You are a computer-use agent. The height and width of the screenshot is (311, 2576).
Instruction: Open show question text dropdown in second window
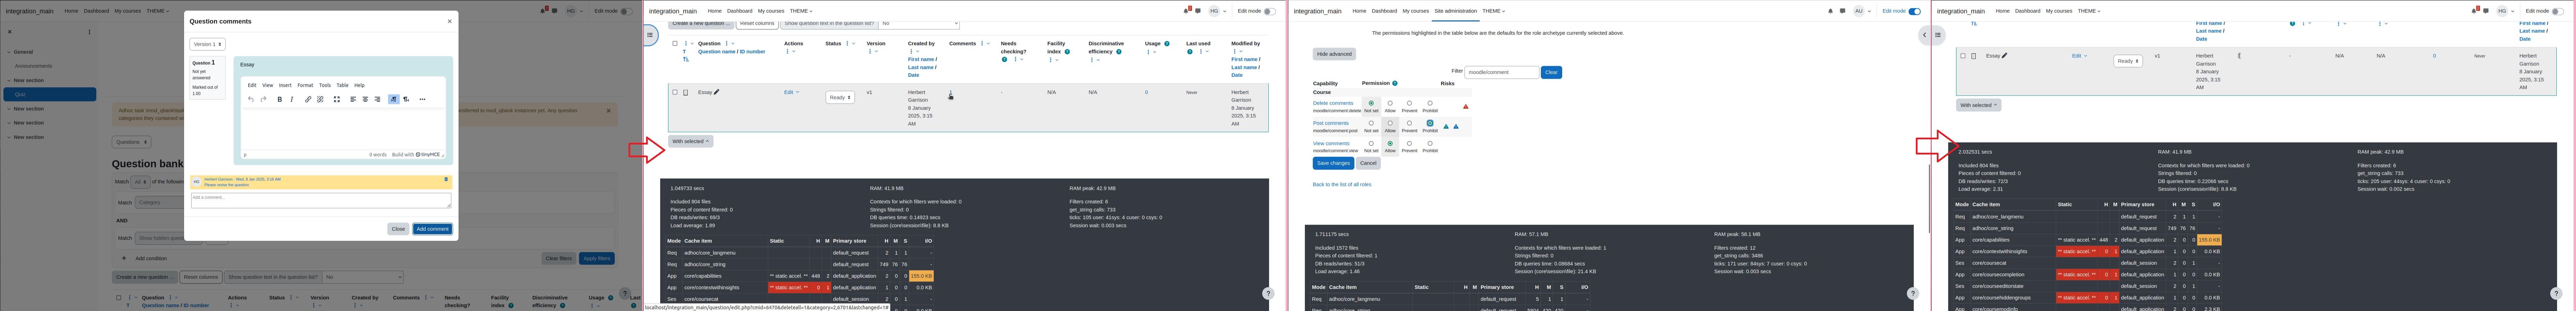(x=920, y=23)
